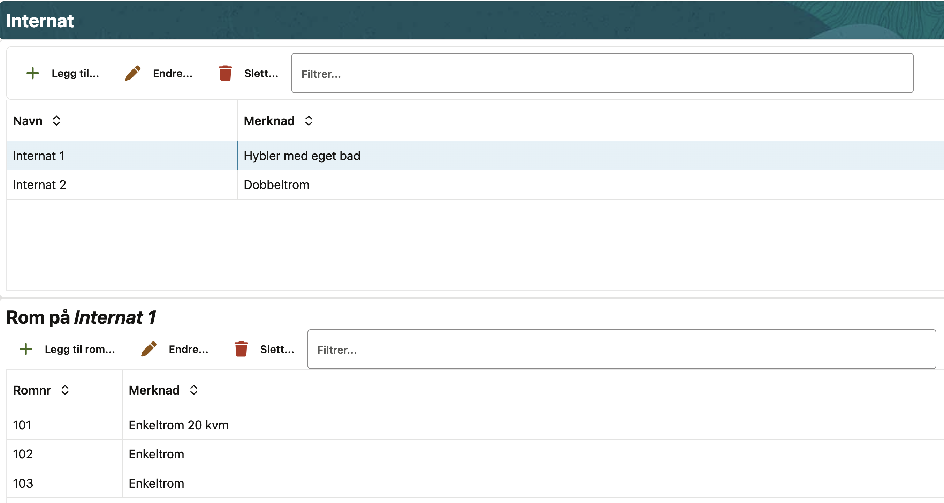Select the Internat 2 row
Viewport: 944px width, 503px height.
click(121, 185)
